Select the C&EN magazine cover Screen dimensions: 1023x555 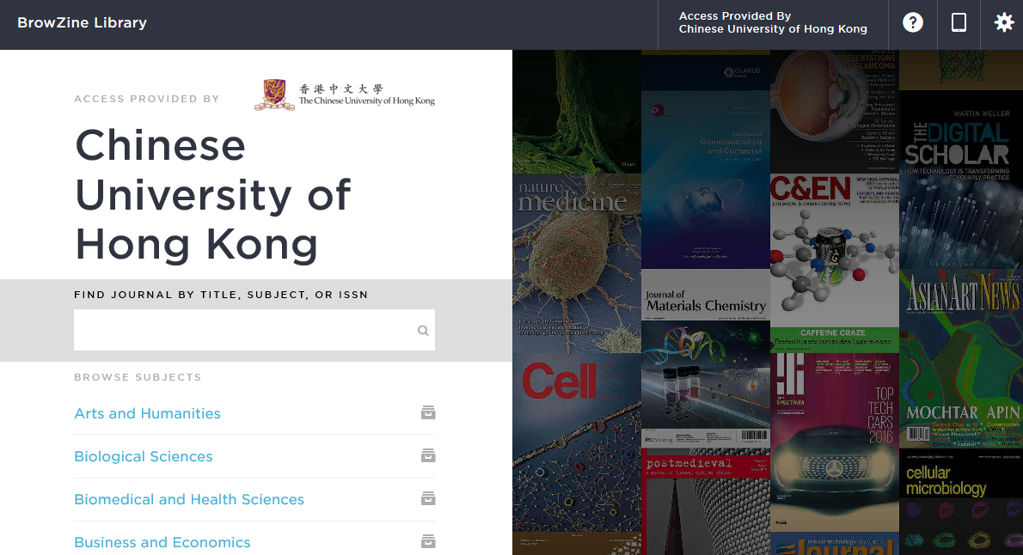pyautogui.click(x=835, y=263)
